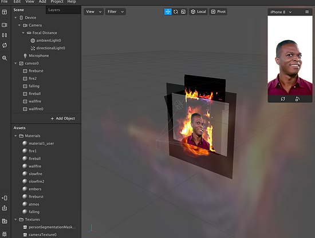Screen dimensions: 315x238
Task: Select the Scale manipulator tool
Action: pos(183,11)
